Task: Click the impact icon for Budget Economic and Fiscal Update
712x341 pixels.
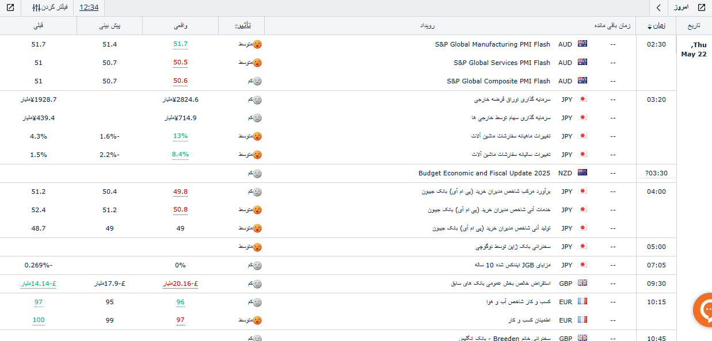Action: (x=258, y=173)
